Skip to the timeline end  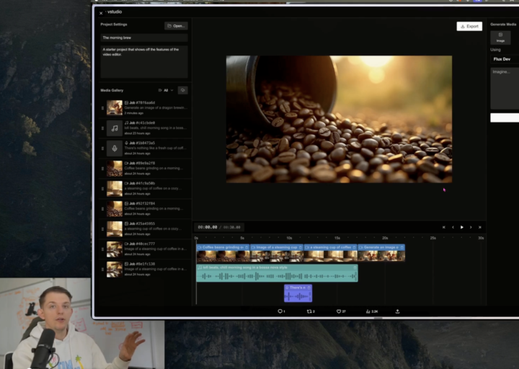click(x=481, y=227)
